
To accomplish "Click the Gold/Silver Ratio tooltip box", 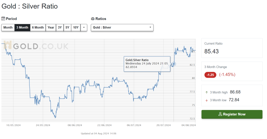I will [x=147, y=63].
